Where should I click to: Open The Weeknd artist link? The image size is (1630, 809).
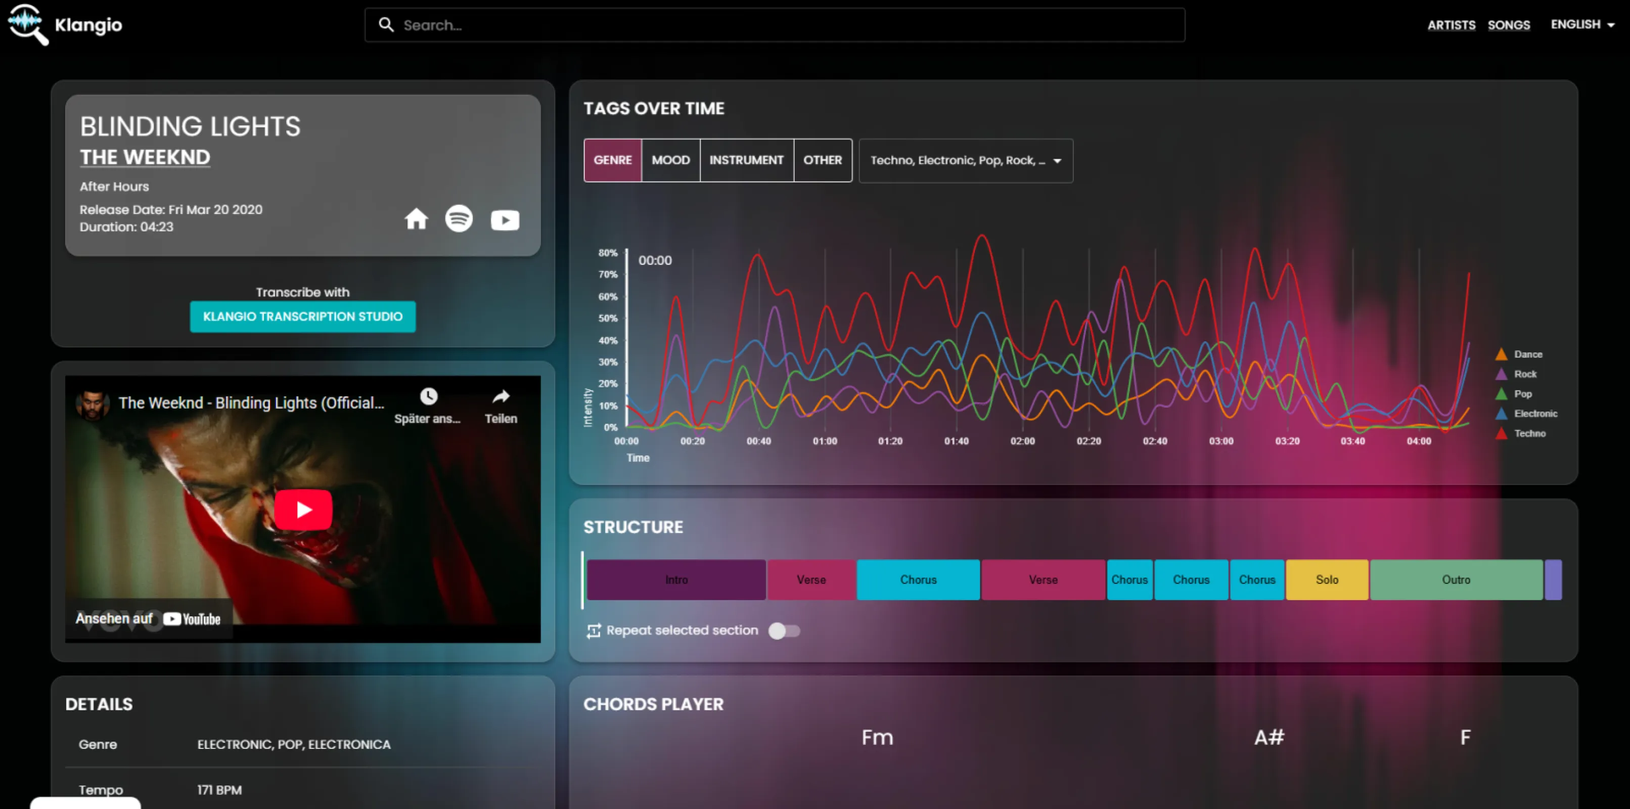[x=145, y=157]
